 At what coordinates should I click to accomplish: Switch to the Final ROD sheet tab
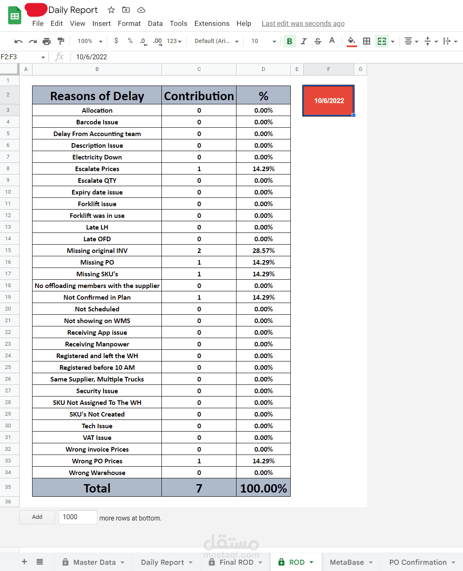(x=236, y=562)
